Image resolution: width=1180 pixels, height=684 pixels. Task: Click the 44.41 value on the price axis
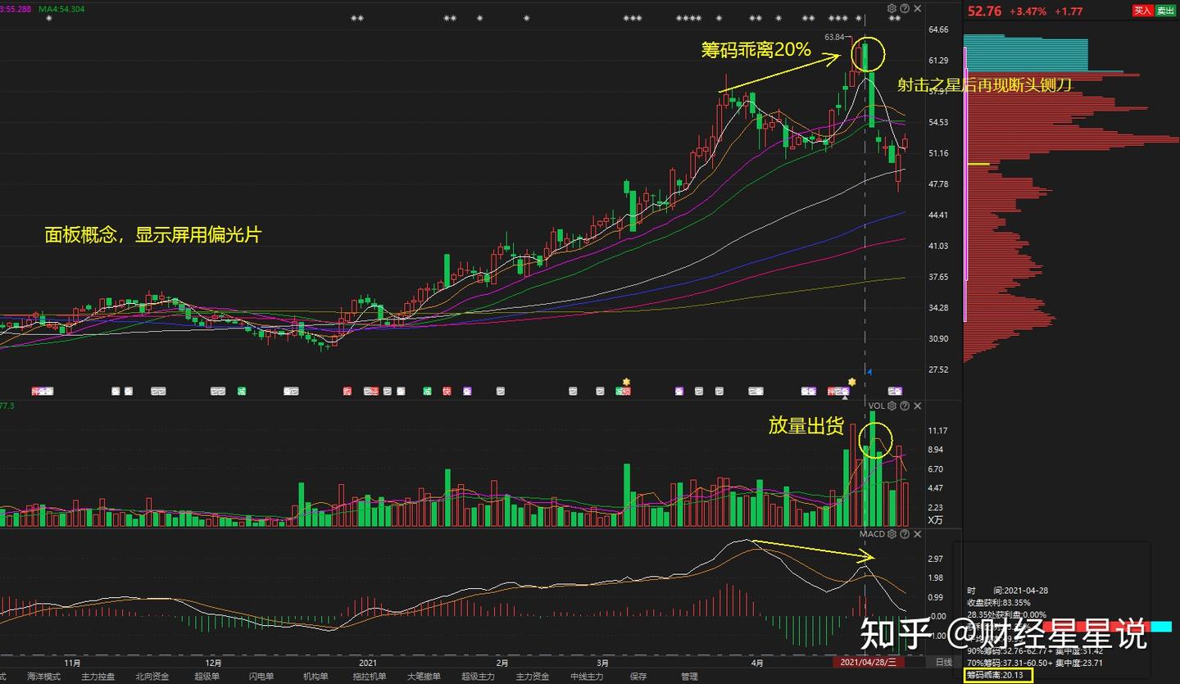938,215
